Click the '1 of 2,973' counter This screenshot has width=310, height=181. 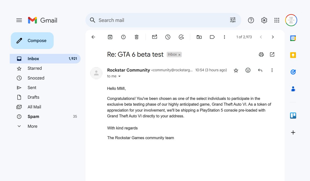pyautogui.click(x=244, y=37)
